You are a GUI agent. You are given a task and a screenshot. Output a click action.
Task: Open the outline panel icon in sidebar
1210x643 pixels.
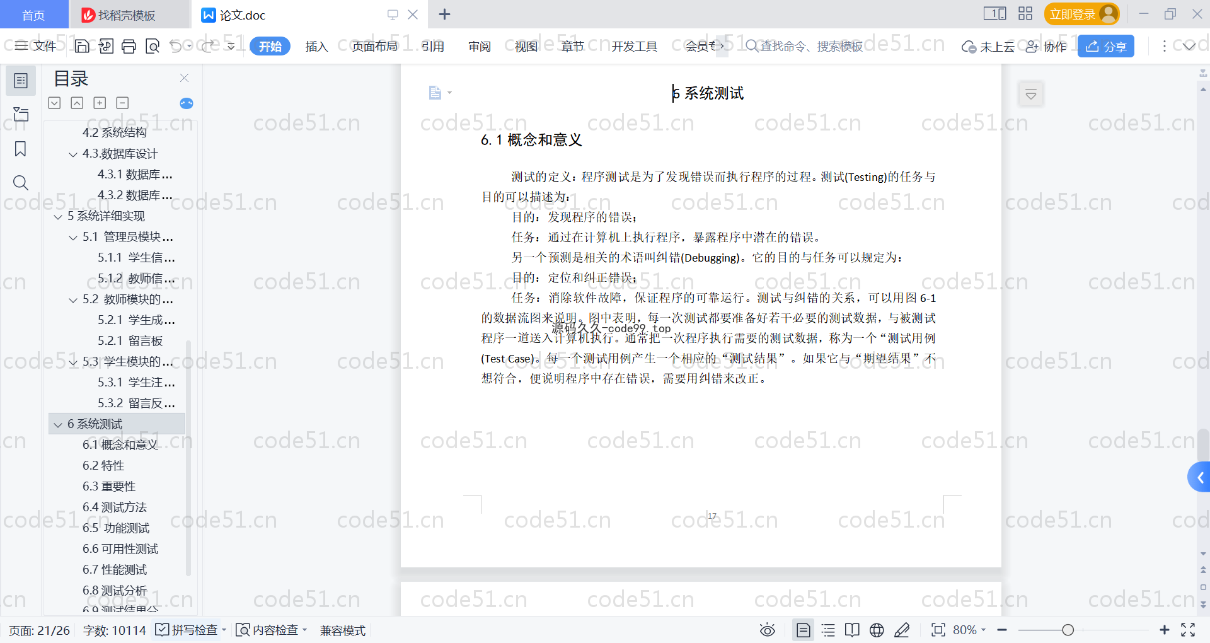(21, 81)
